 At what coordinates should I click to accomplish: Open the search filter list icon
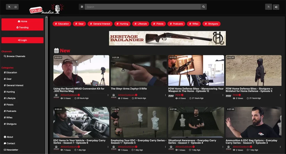[x=82, y=7]
